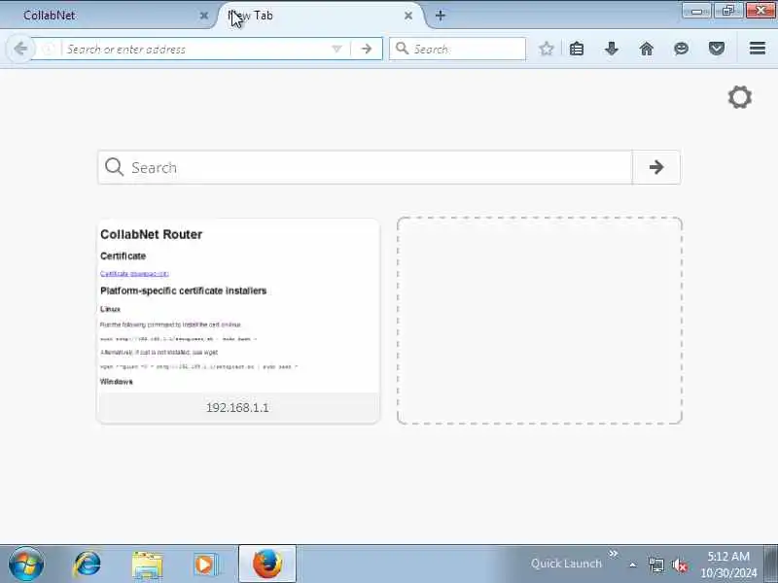Viewport: 778px width, 583px height.
Task: Open a new tab with plus button
Action: (x=441, y=16)
